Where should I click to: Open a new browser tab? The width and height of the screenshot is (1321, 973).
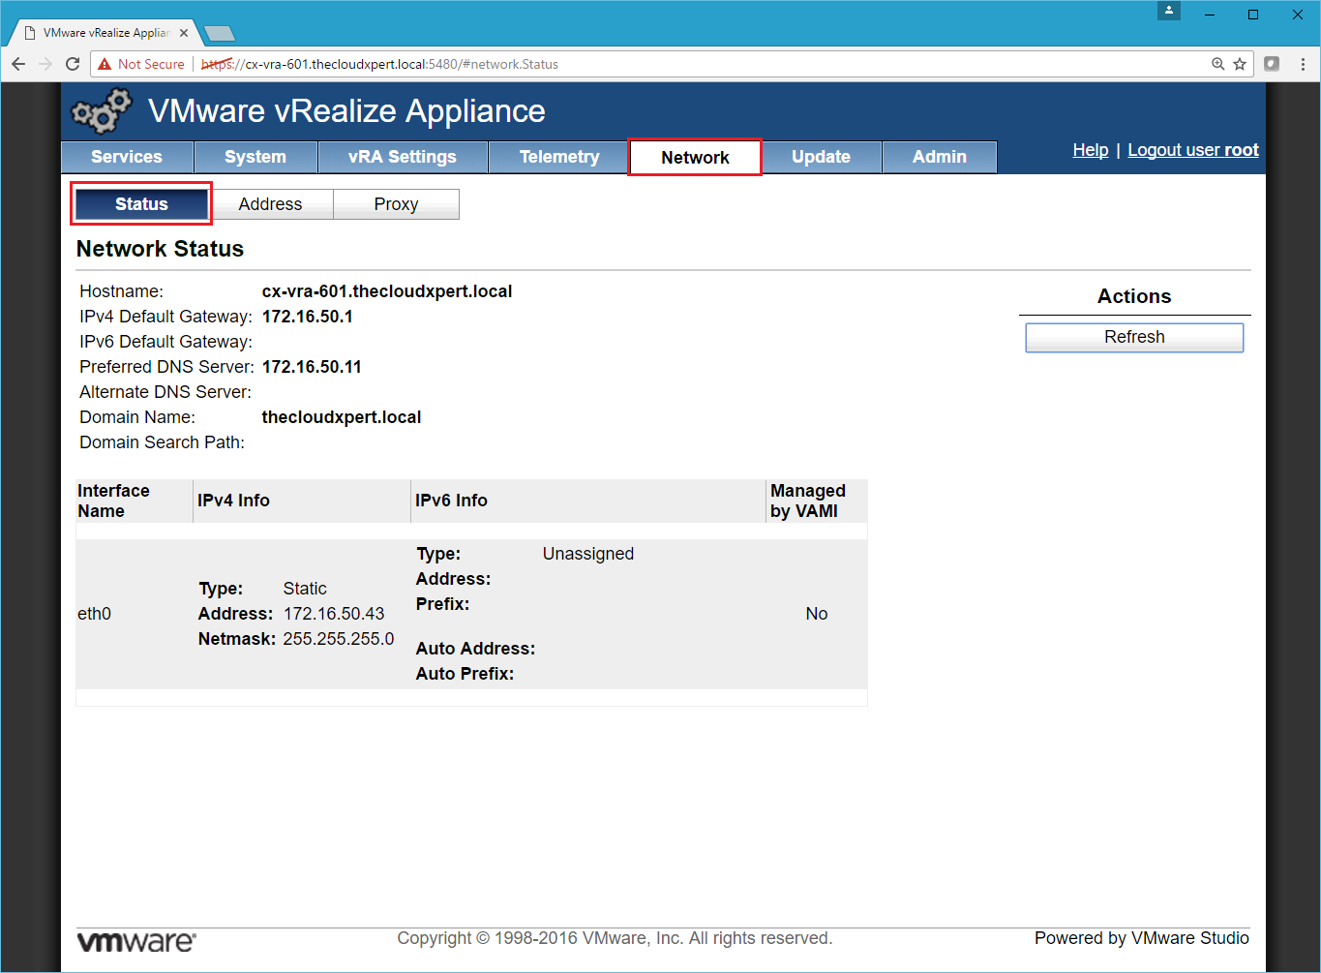[221, 34]
